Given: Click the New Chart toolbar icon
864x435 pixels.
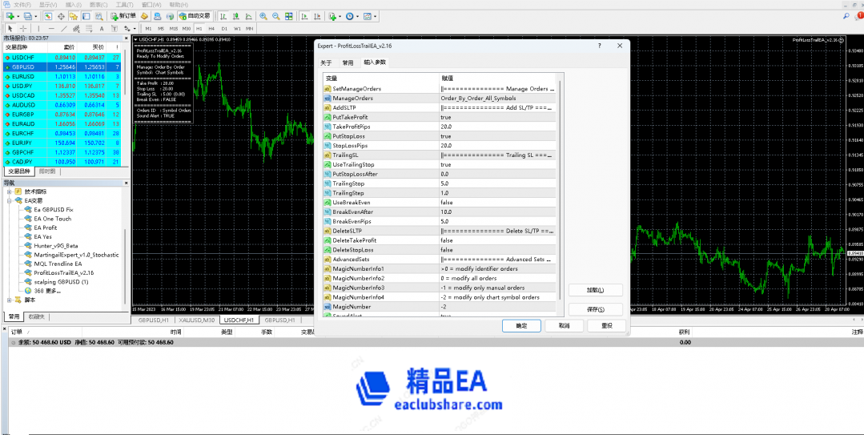Looking at the screenshot, I should click(x=10, y=16).
